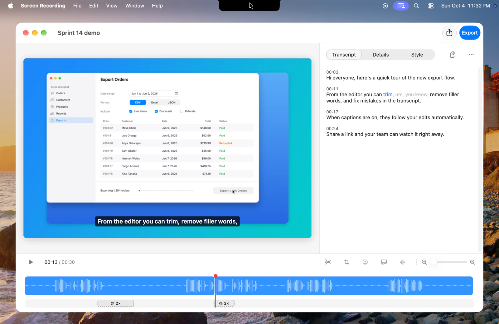
Task: Click the struck-through "you know," filler words
Action: click(x=417, y=94)
